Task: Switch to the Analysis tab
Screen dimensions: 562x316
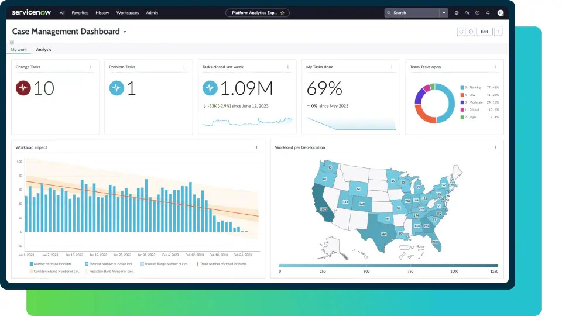Action: (43, 50)
